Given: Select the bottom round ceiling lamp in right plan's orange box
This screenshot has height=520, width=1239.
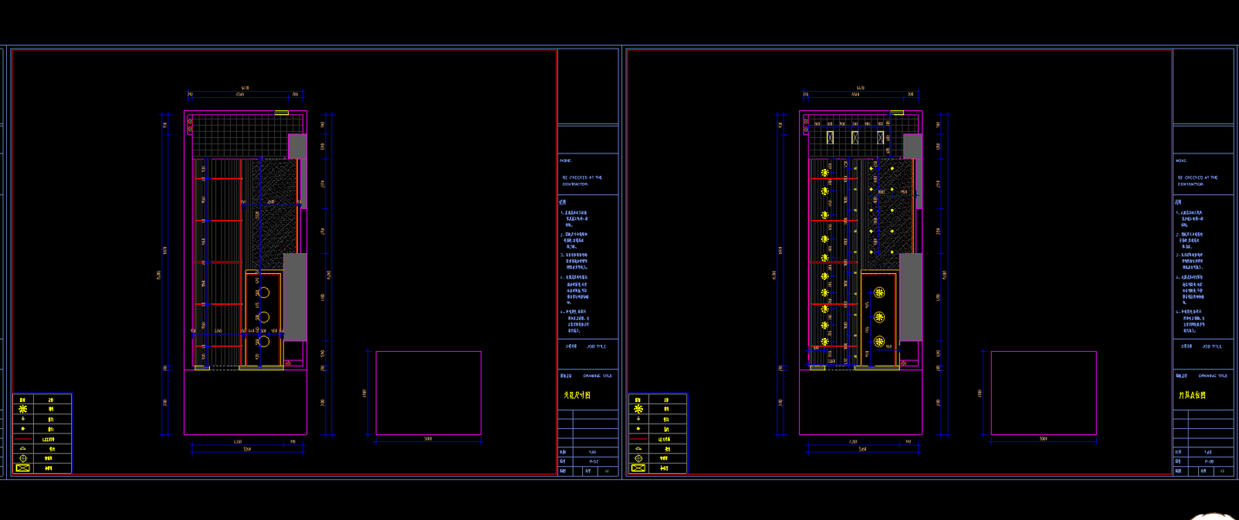Looking at the screenshot, I should (x=880, y=341).
